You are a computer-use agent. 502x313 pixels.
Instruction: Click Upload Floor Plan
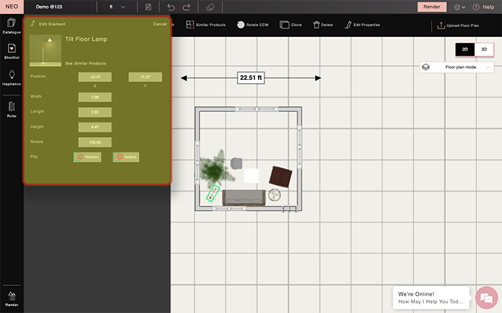(x=458, y=25)
